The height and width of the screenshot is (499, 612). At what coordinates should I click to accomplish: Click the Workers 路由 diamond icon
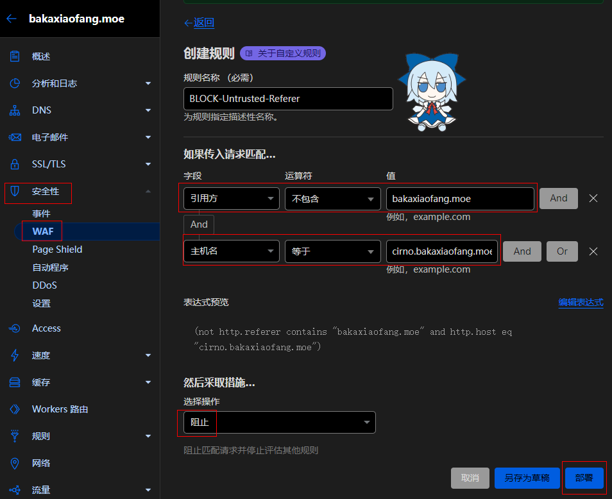(15, 409)
